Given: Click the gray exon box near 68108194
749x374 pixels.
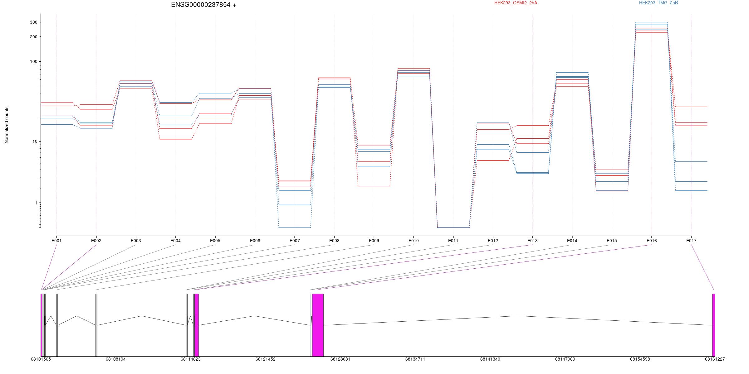Looking at the screenshot, I should 96,325.
